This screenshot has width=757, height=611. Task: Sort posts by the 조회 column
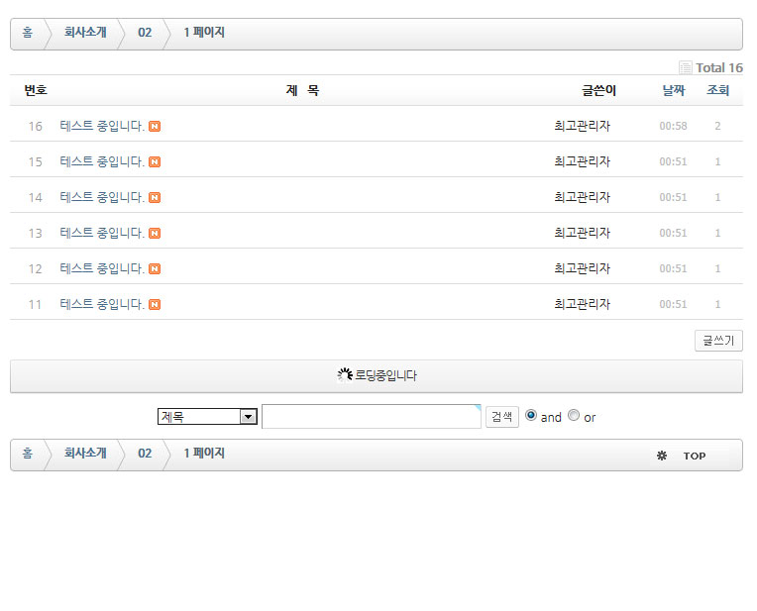point(717,90)
